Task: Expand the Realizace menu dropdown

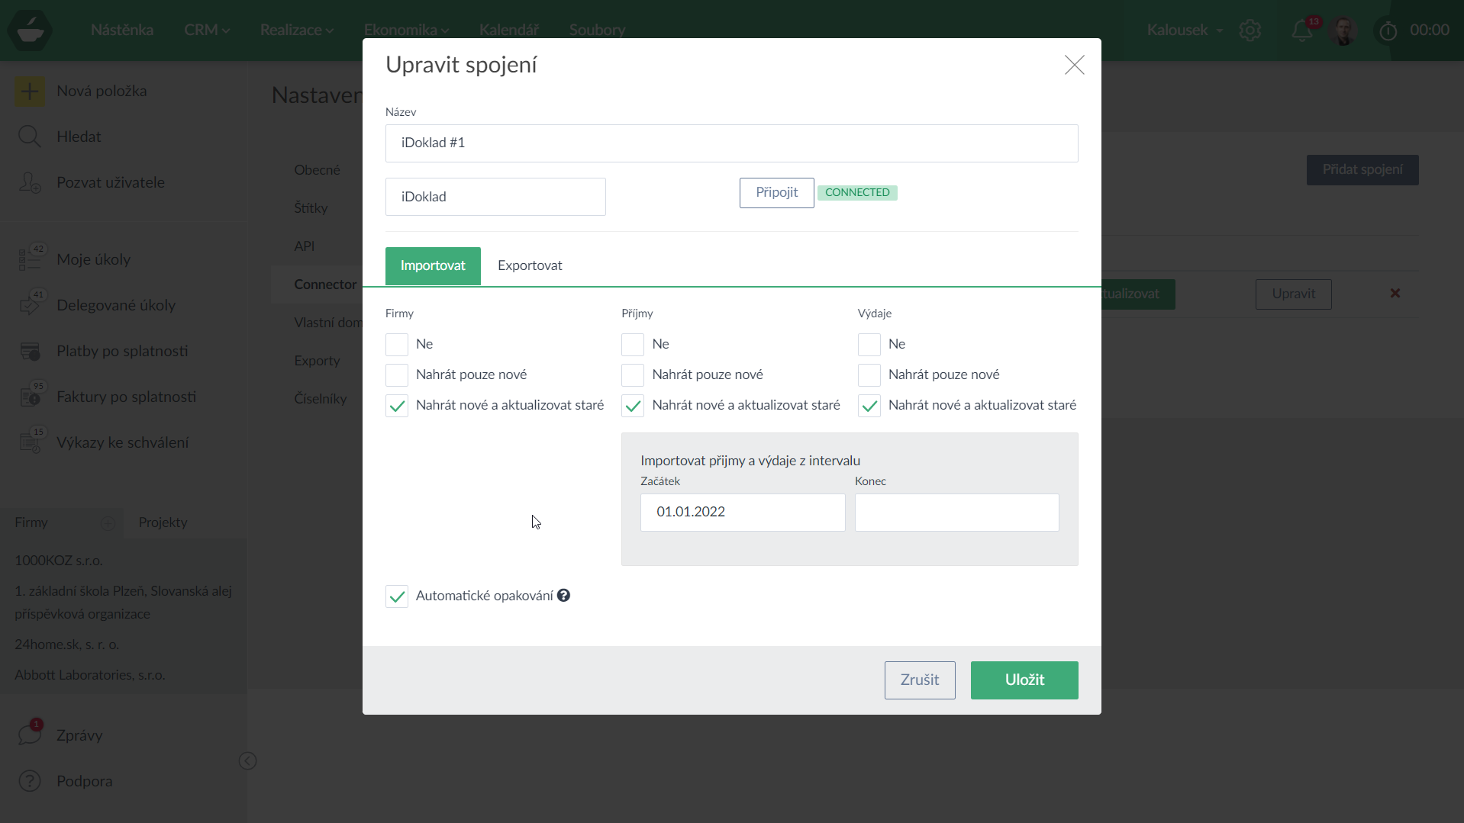Action: click(296, 31)
